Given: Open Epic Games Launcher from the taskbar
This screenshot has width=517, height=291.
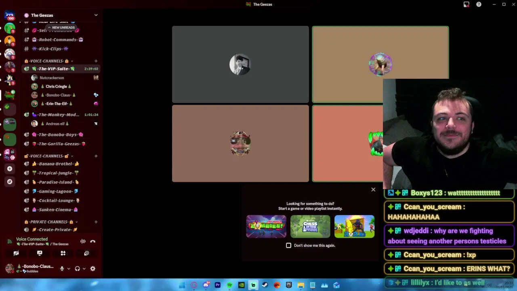Looking at the screenshot, I should point(289,285).
